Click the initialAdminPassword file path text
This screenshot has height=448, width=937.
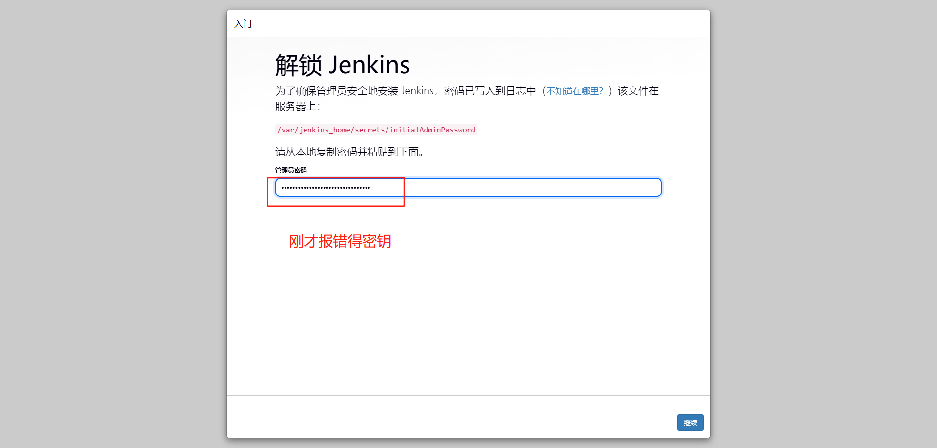pyautogui.click(x=376, y=130)
